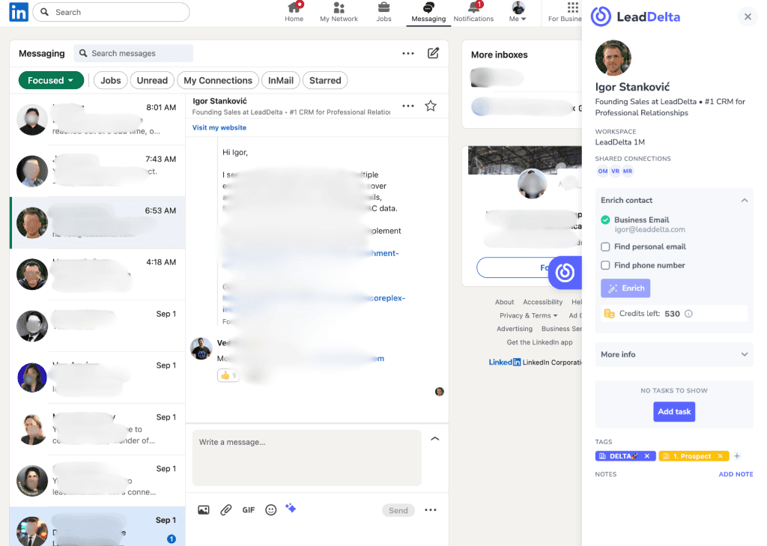767x546 pixels.
Task: Attach an image to message
Action: tap(204, 510)
